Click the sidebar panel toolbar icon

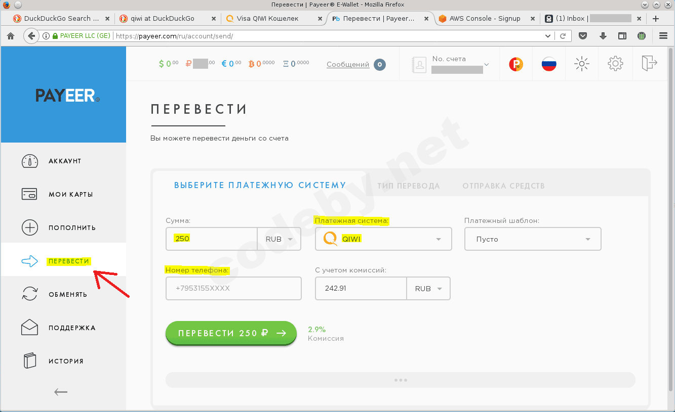coord(622,36)
